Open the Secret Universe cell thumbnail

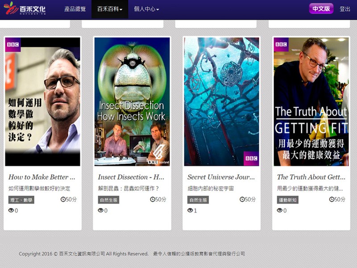click(x=221, y=102)
